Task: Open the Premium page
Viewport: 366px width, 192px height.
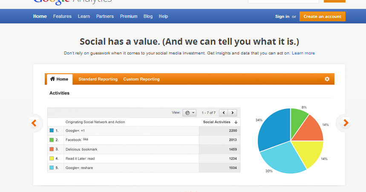Action: tap(129, 16)
